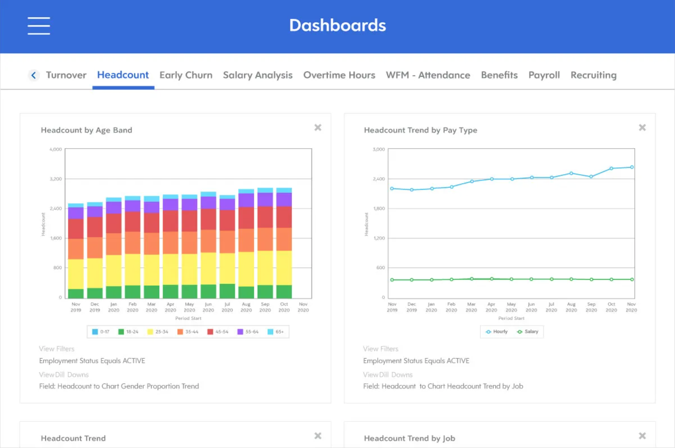The image size is (675, 448).
Task: Open the Headcount Trend by Job drill-down link
Action: (443, 386)
